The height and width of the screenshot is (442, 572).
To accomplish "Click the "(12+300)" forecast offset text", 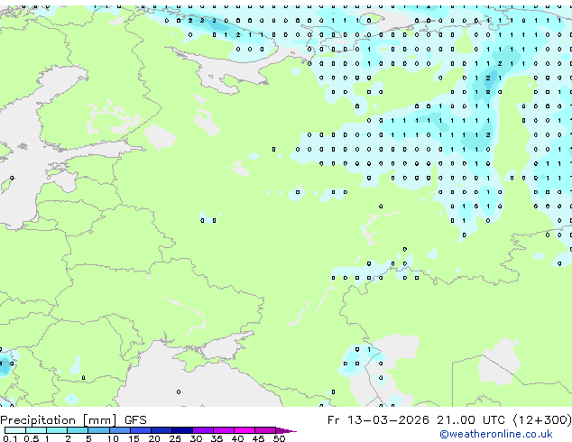I will (x=542, y=420).
